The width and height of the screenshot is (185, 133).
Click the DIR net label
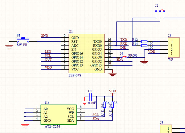[123, 47]
